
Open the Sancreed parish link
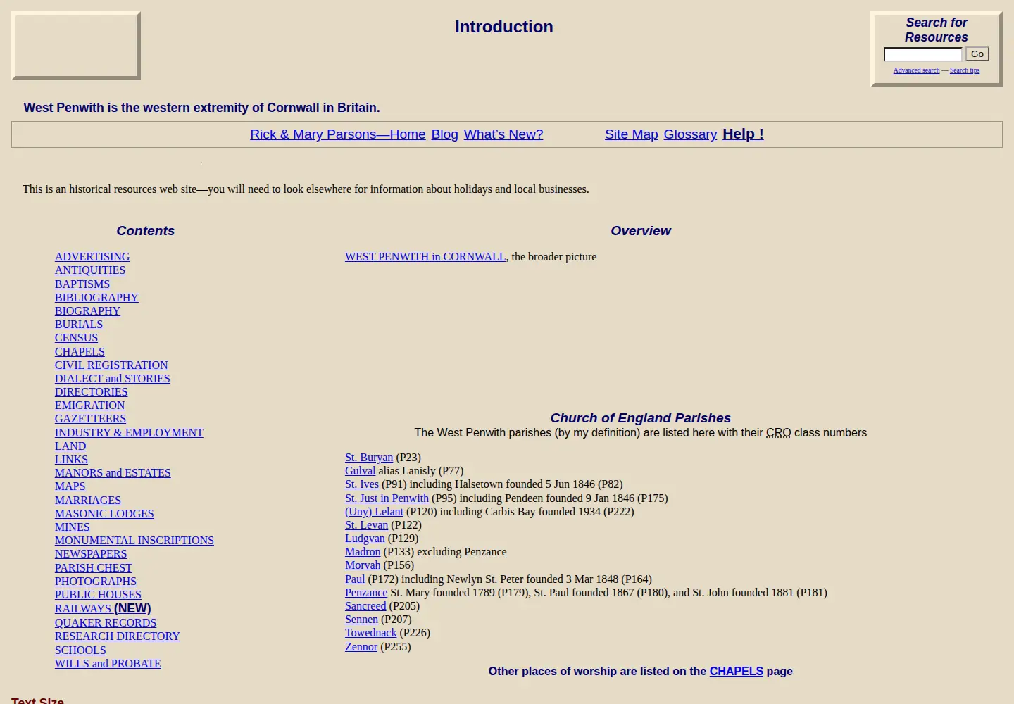pos(365,606)
